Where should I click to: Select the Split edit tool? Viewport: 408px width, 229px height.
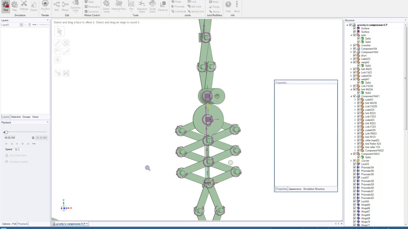click(x=56, y=6)
